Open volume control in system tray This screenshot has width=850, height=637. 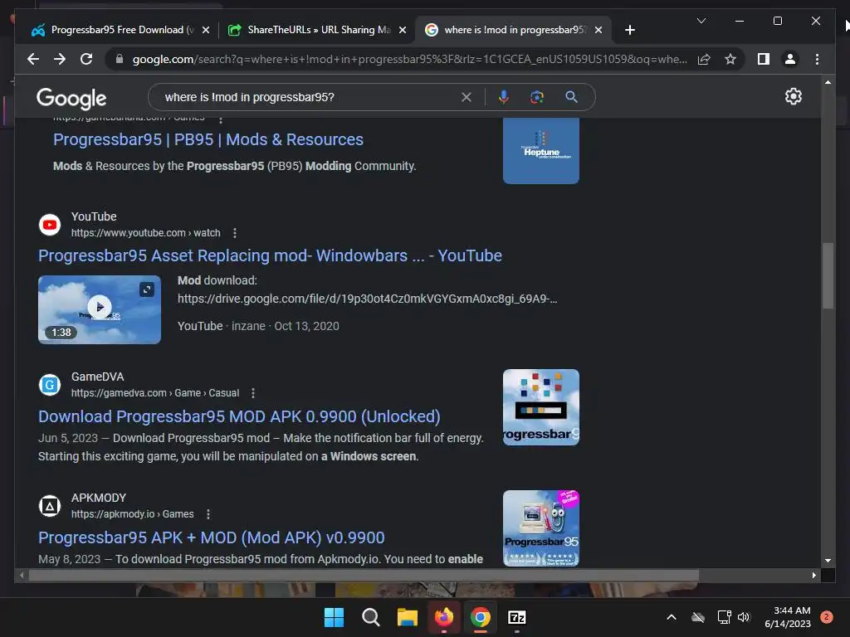coord(744,617)
